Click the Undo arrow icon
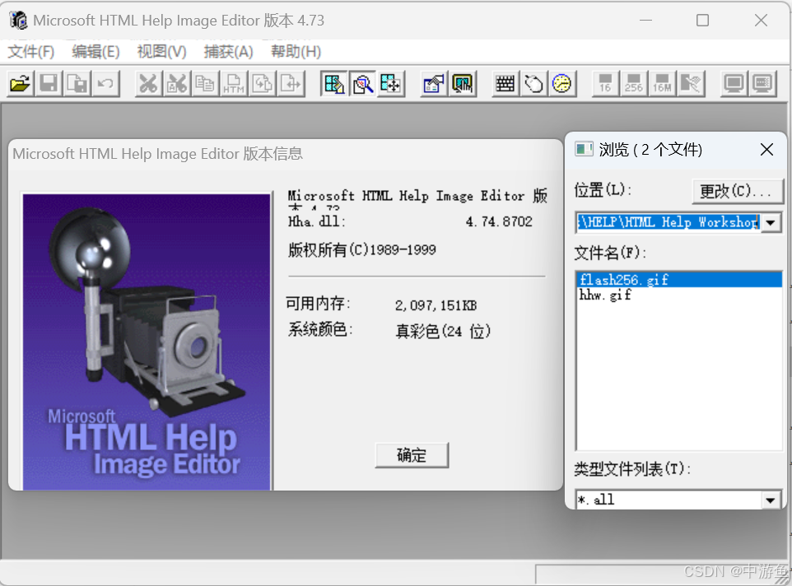This screenshot has height=586, width=792. pyautogui.click(x=105, y=83)
